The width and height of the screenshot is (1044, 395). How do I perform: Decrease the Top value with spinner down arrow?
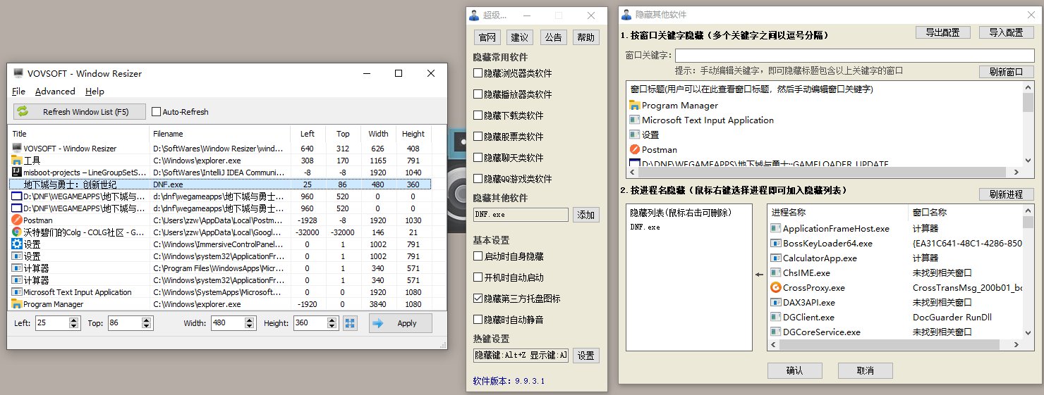(147, 327)
